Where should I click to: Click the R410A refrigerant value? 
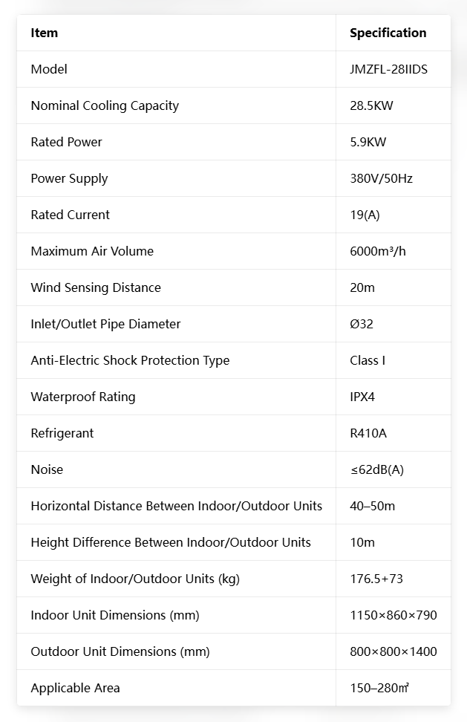[x=368, y=433]
